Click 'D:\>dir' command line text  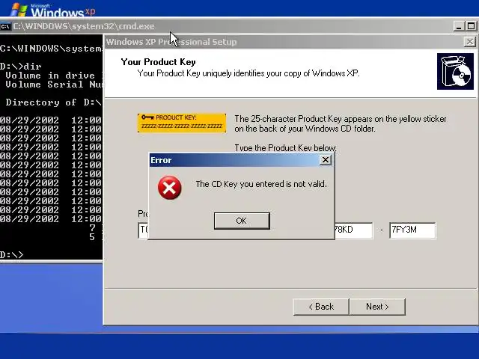tap(21, 67)
